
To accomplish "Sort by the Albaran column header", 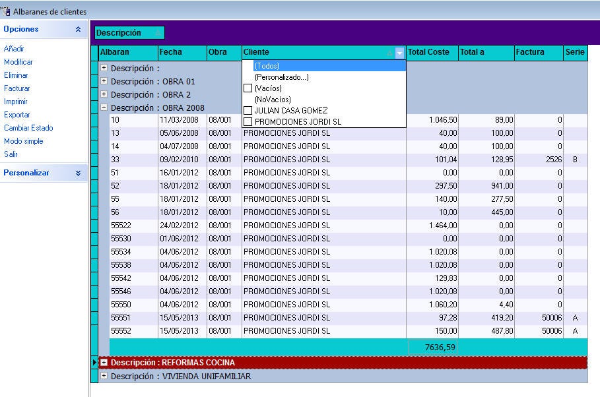I will pyautogui.click(x=128, y=52).
